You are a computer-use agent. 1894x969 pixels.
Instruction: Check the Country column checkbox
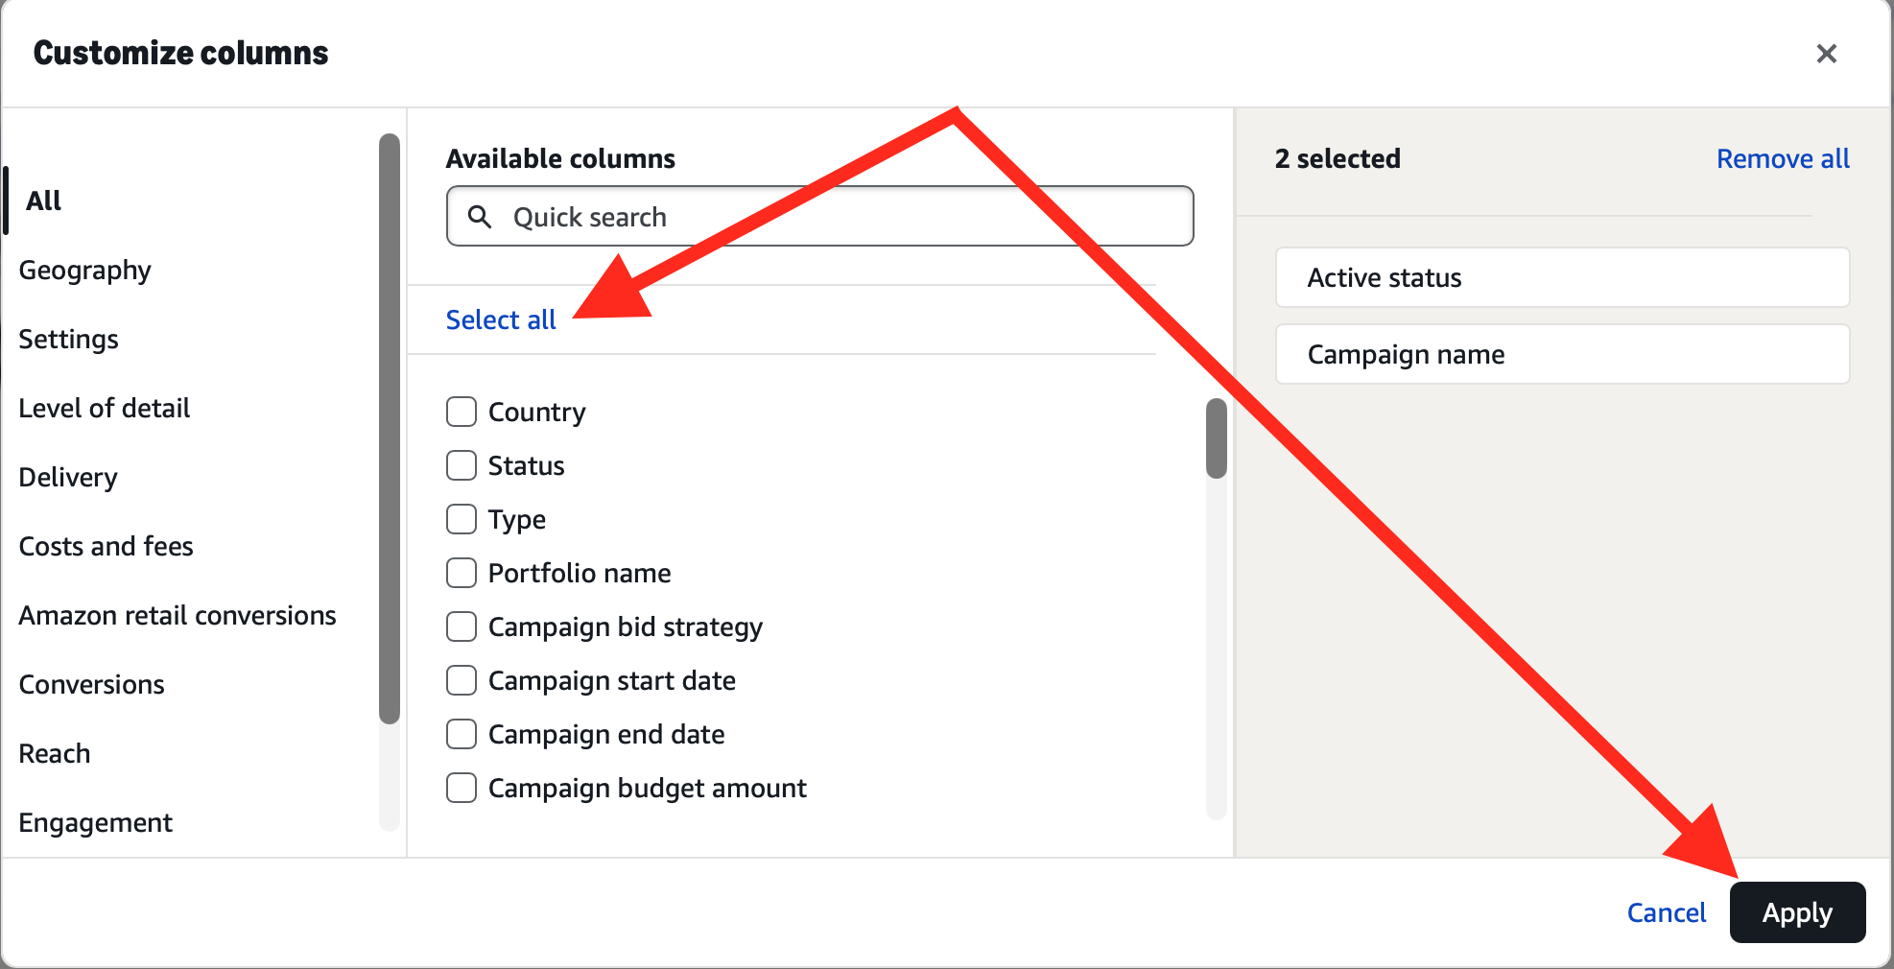(462, 412)
